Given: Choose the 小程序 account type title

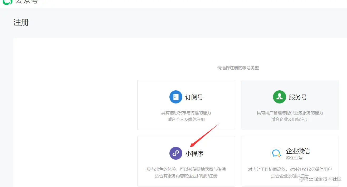Looking at the screenshot, I should click(194, 153).
